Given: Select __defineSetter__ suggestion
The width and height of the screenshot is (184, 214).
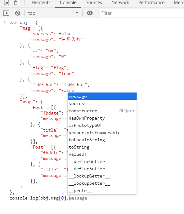Looking at the screenshot, I should [x=102, y=169].
